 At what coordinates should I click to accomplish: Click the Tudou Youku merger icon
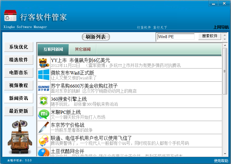pos(44,152)
